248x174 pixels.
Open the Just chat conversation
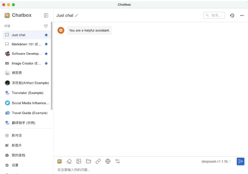(x=27, y=35)
